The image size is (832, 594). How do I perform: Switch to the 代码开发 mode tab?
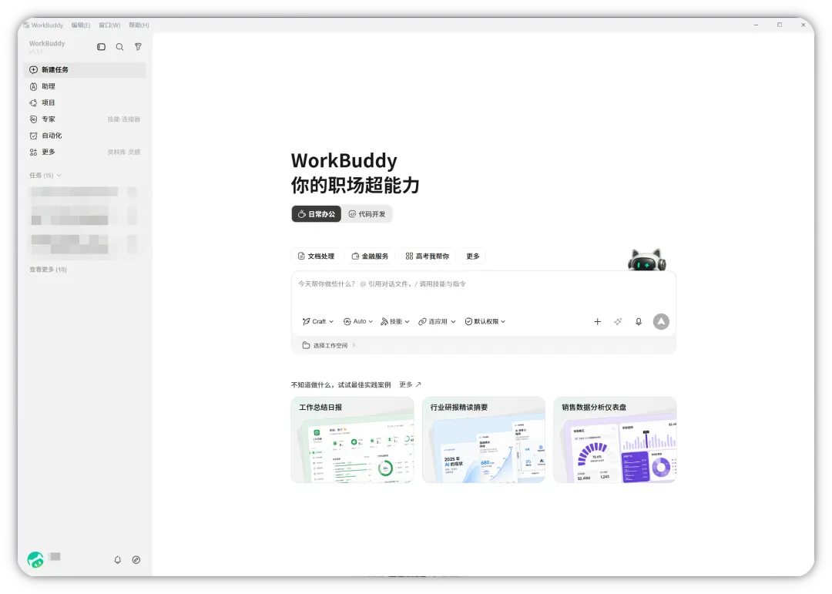point(367,214)
